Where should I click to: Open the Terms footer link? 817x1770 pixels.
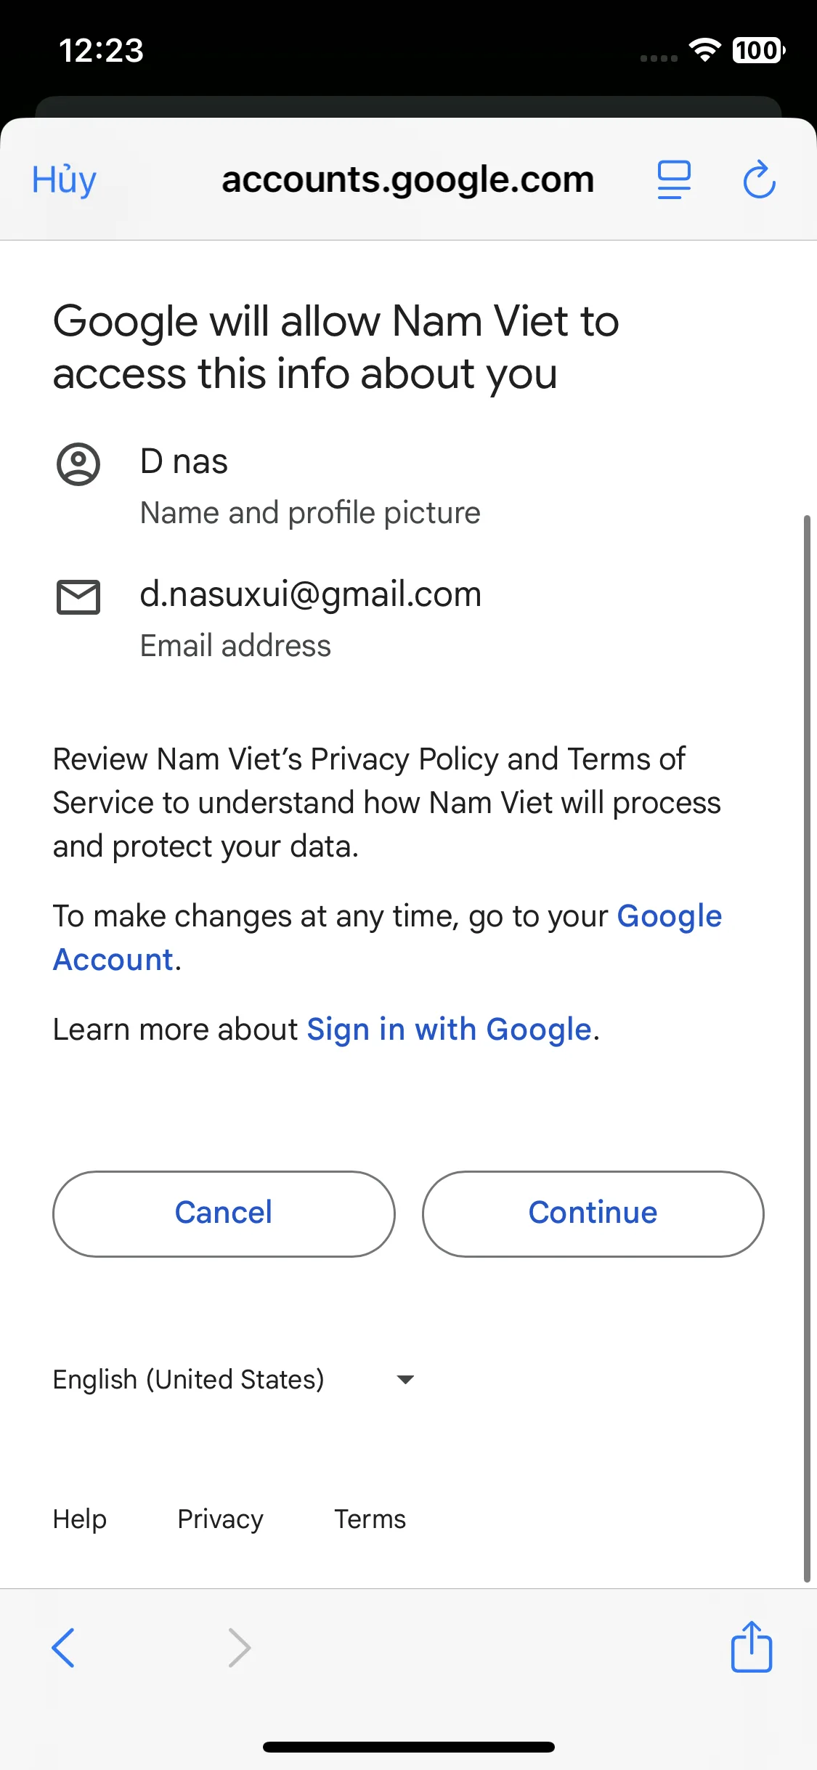(370, 1519)
